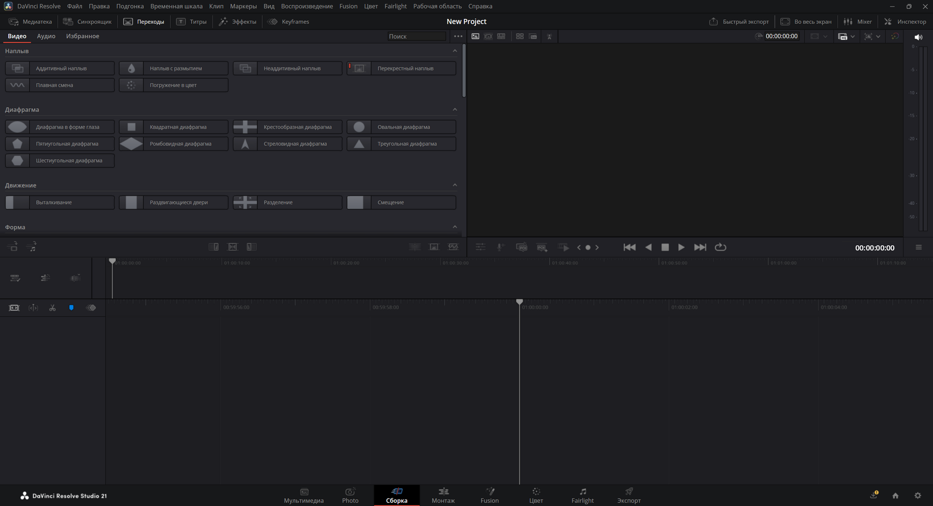
Task: Open the Fusion menu
Action: tap(348, 6)
